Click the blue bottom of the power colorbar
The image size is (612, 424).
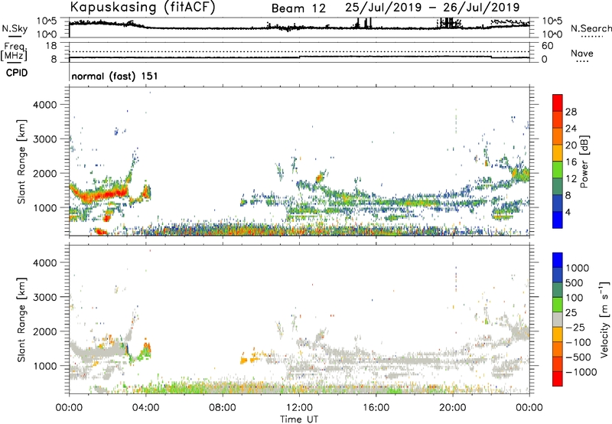[x=558, y=220]
